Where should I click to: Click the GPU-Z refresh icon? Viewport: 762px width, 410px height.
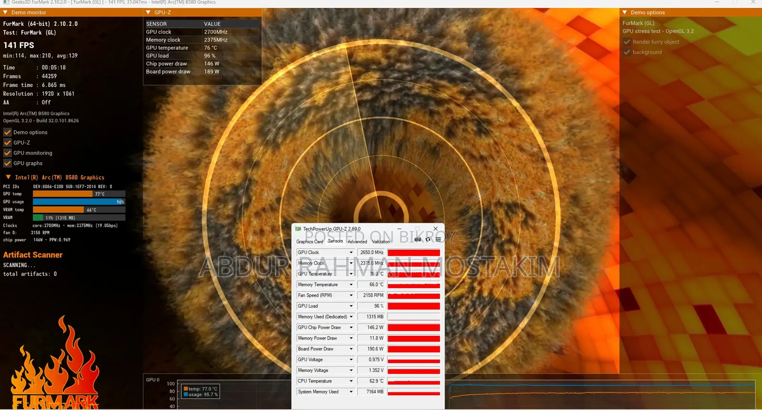[428, 240]
